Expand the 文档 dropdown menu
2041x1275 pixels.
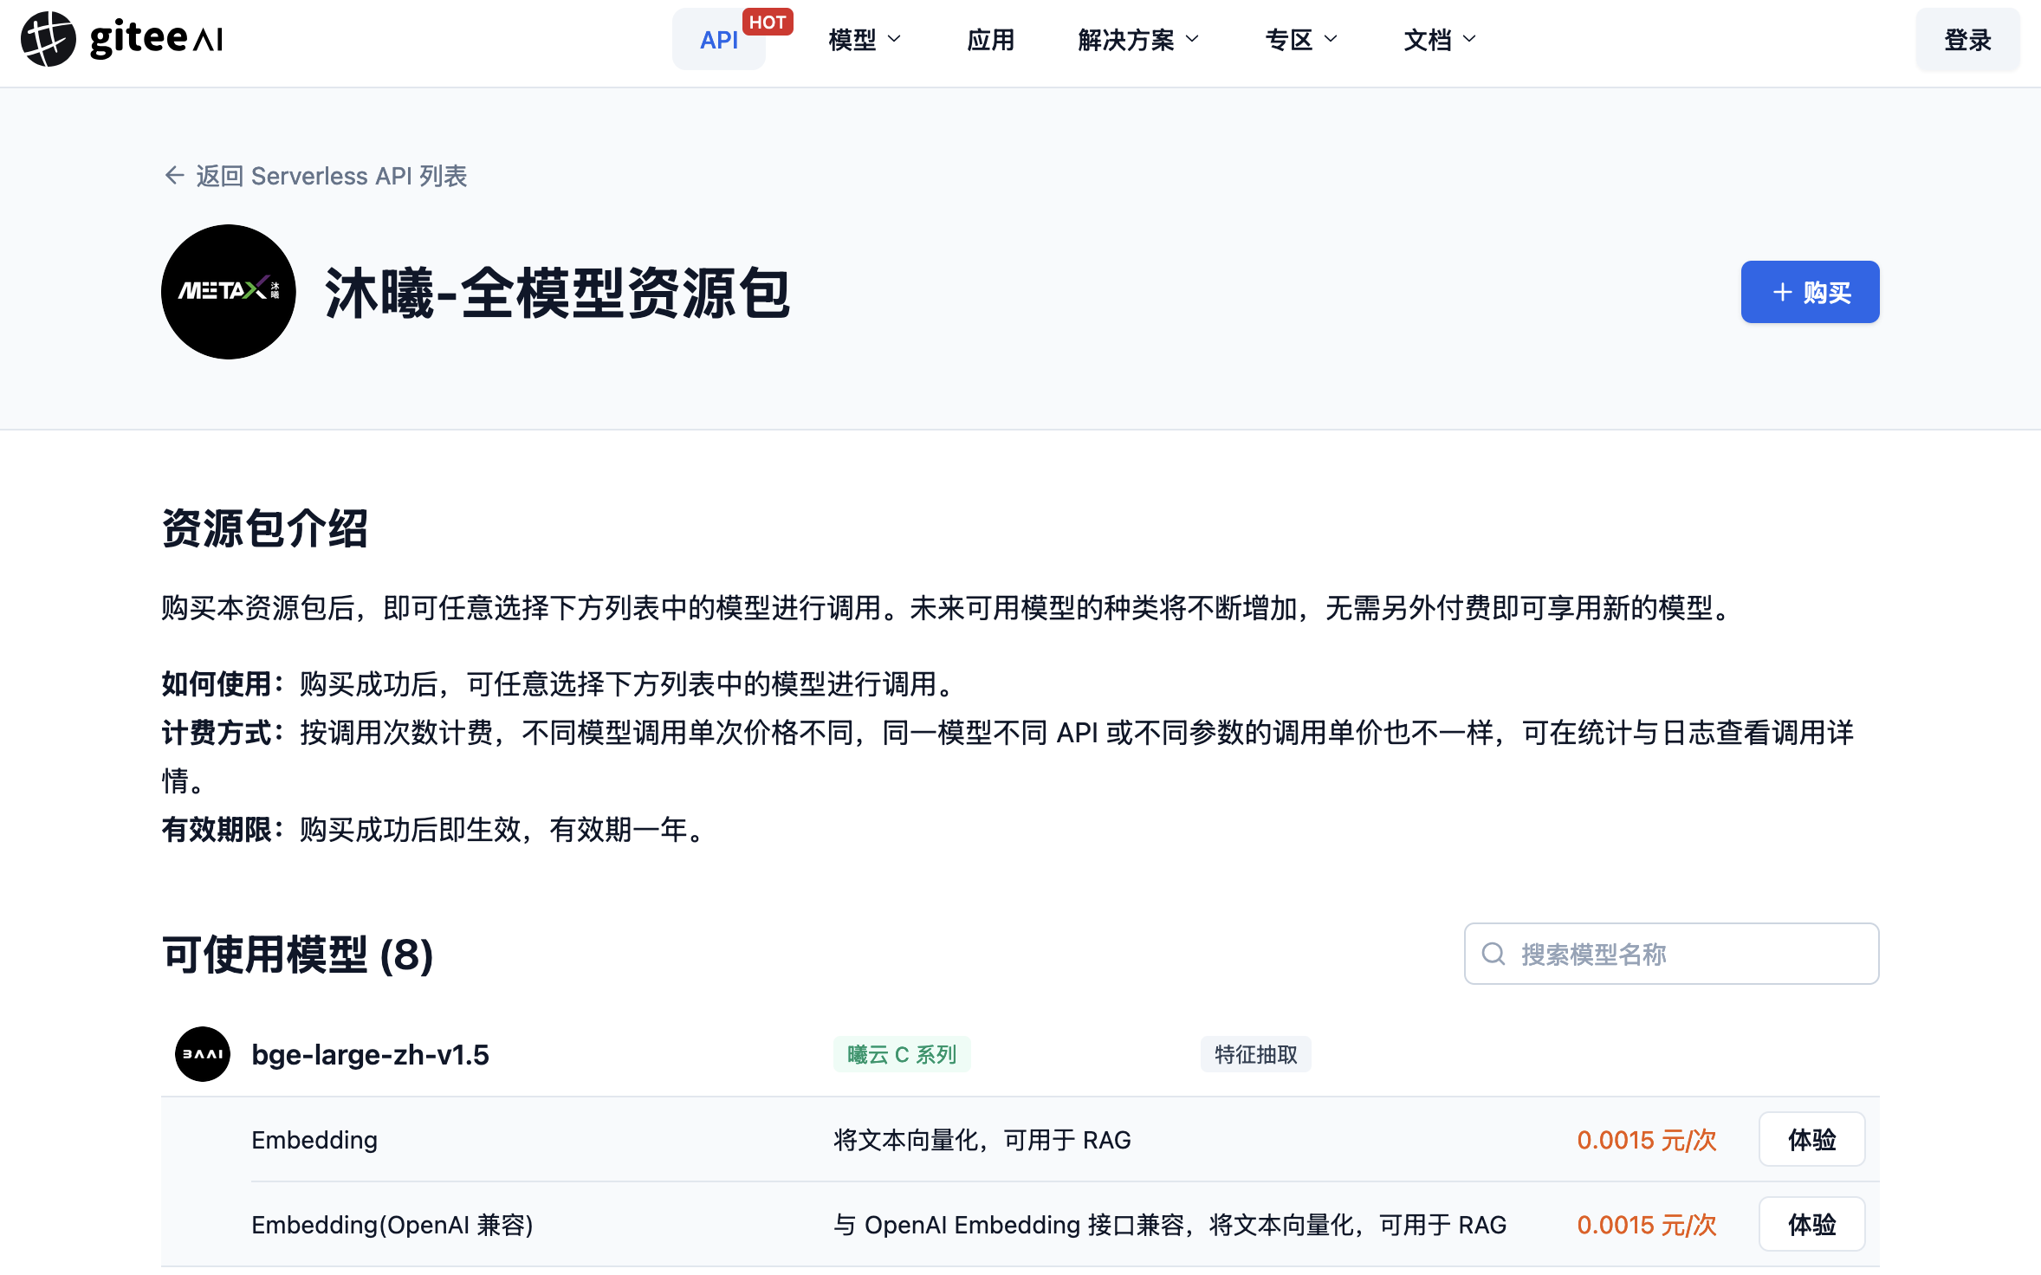click(1440, 40)
